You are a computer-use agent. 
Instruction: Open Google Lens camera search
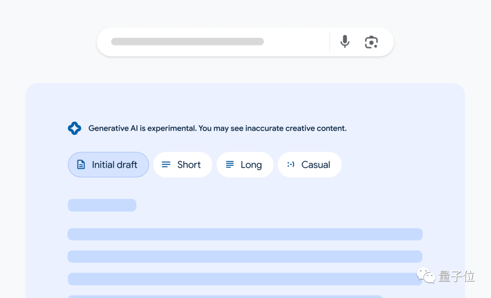point(371,42)
